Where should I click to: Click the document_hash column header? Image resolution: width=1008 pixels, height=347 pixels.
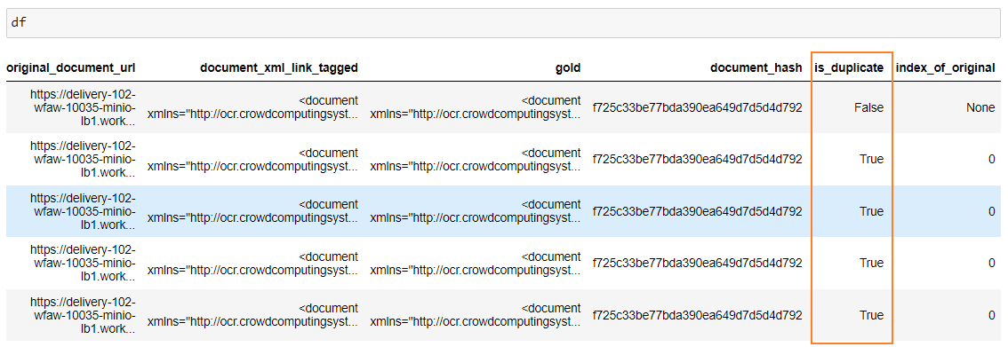(x=756, y=68)
